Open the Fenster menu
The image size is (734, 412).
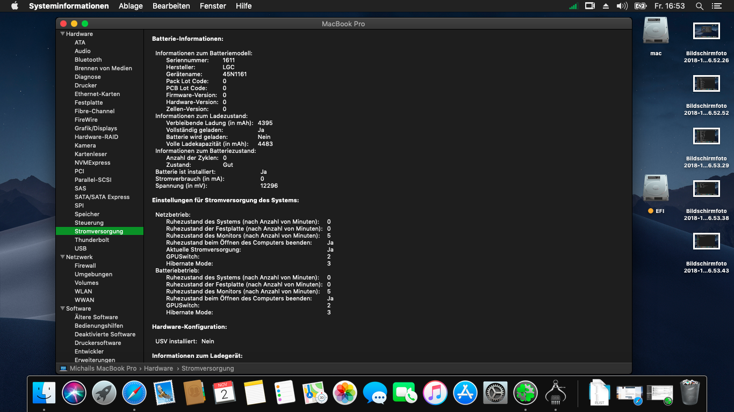[213, 6]
